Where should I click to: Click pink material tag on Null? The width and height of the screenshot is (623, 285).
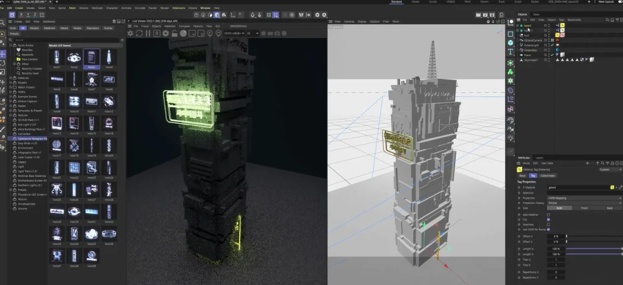click(563, 35)
